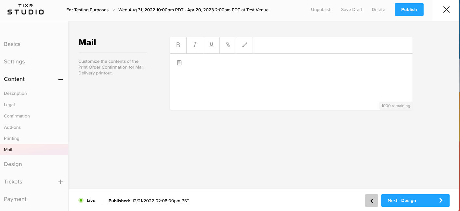Click the blue Publish button
The image size is (460, 211).
[409, 10]
